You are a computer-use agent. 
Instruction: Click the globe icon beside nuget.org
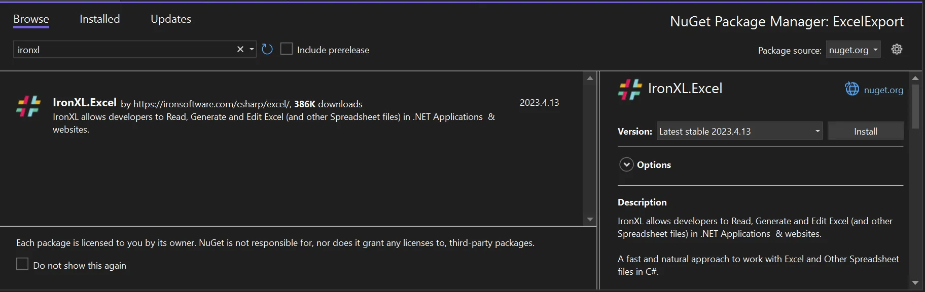[x=852, y=89]
